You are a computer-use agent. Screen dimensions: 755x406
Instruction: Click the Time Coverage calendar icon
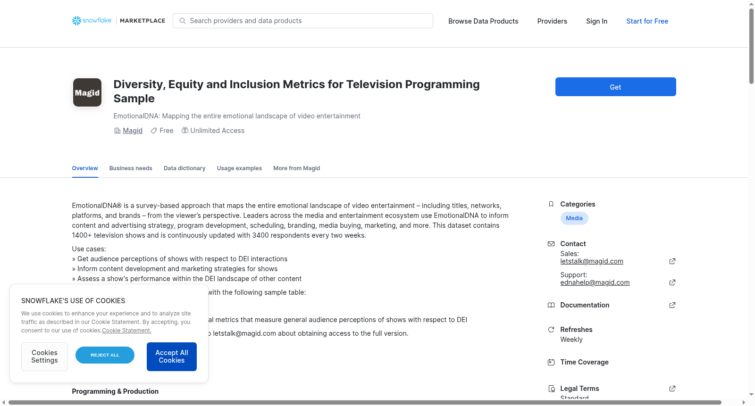tap(551, 362)
